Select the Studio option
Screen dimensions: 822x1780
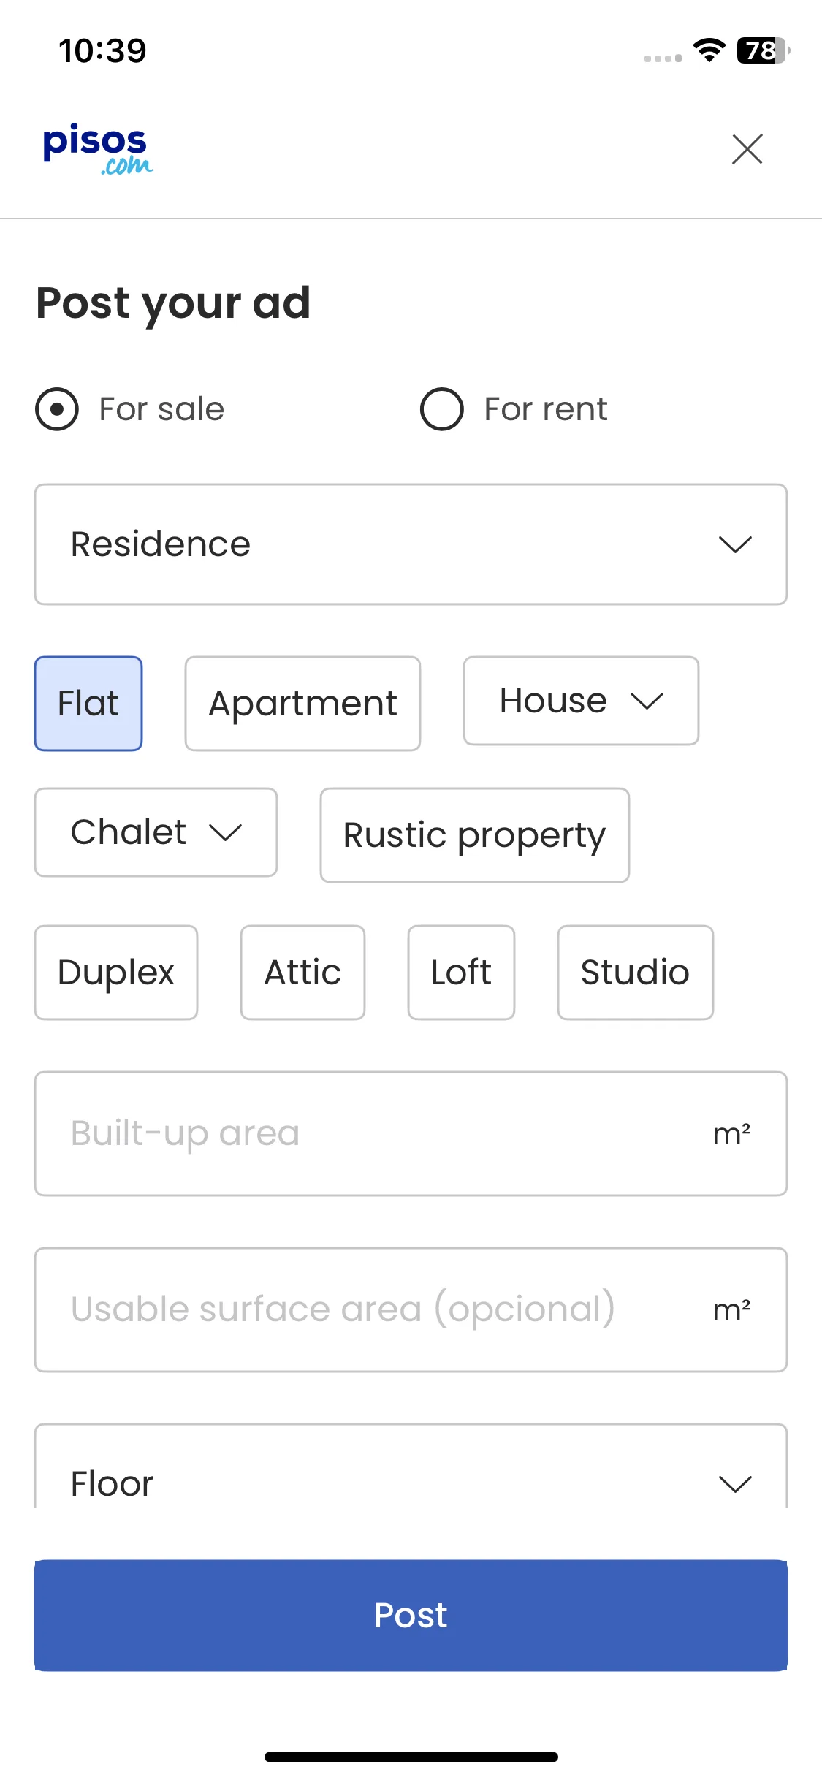(635, 973)
